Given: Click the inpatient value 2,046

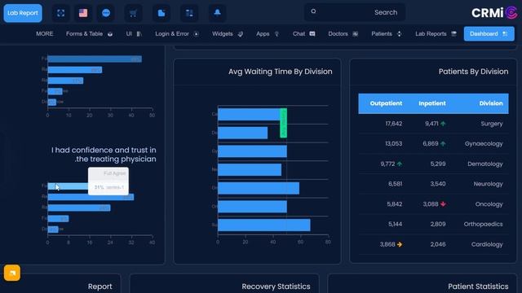Looking at the screenshot, I should point(438,244).
